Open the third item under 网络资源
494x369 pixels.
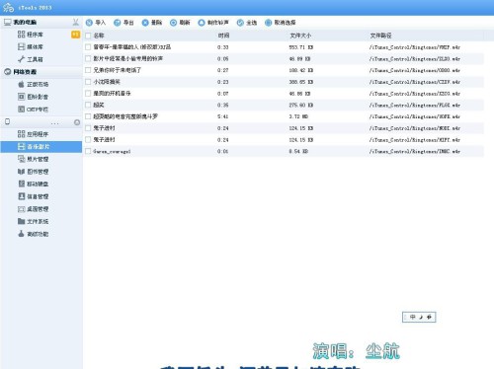click(x=33, y=110)
